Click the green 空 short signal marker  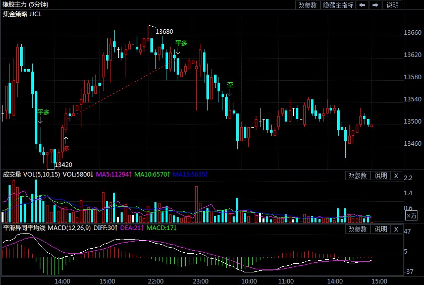coord(230,84)
